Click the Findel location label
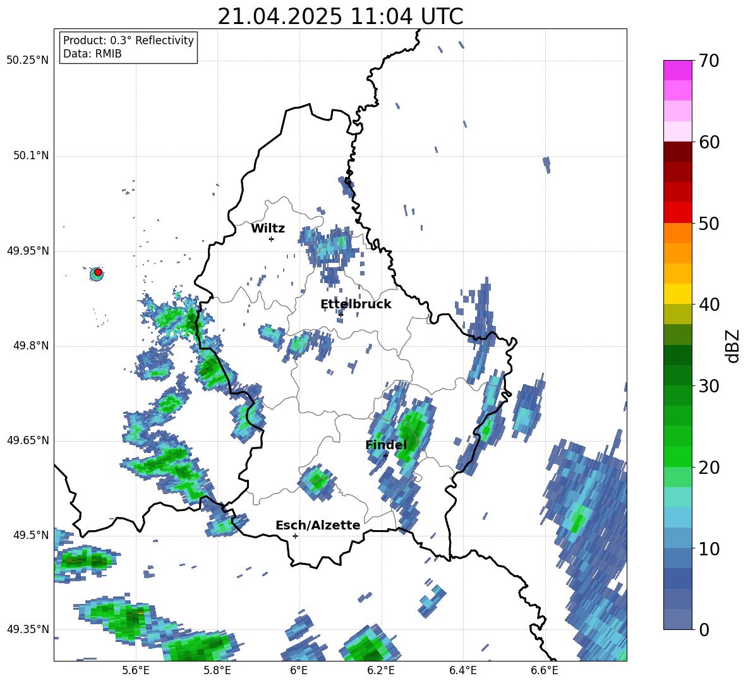This screenshot has height=683, width=748. click(x=386, y=445)
